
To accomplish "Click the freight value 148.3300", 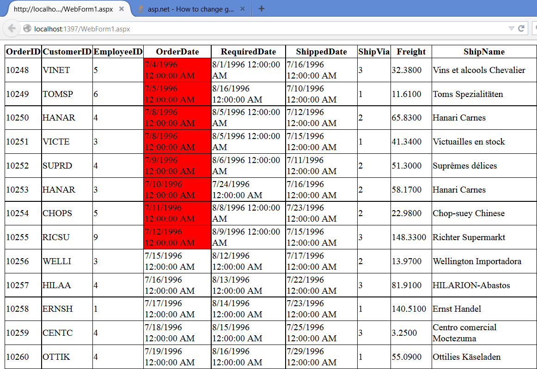I will pyautogui.click(x=411, y=237).
